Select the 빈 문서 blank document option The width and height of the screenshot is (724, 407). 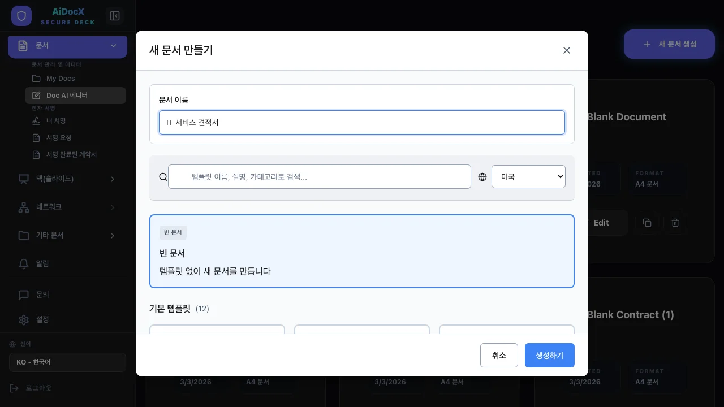click(362, 251)
